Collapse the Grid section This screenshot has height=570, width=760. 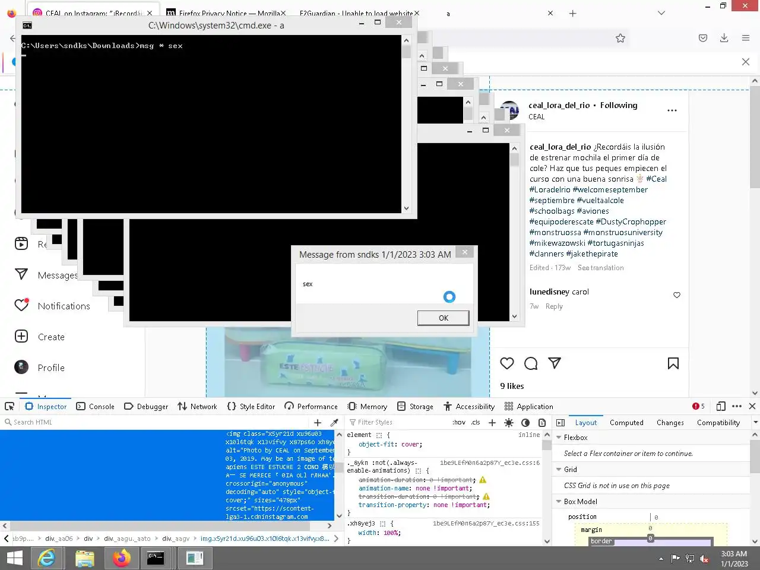point(559,470)
